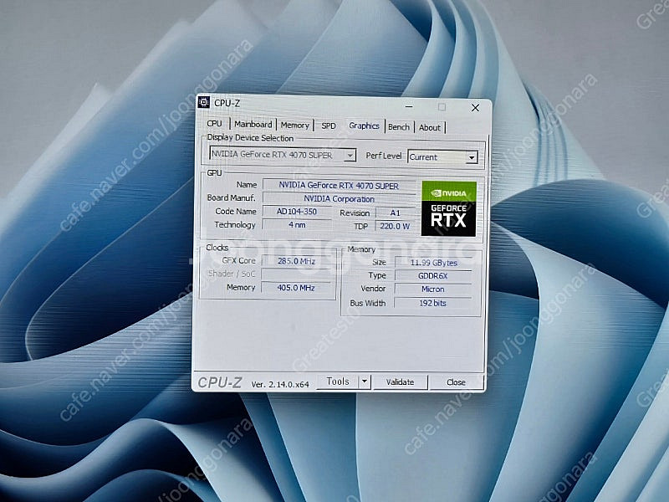The width and height of the screenshot is (669, 502).
Task: Click the 11.99 GBytes memory size value
Action: pos(433,263)
